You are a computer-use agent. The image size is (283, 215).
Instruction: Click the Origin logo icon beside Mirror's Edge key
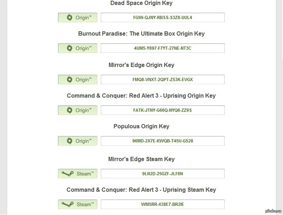69,79
